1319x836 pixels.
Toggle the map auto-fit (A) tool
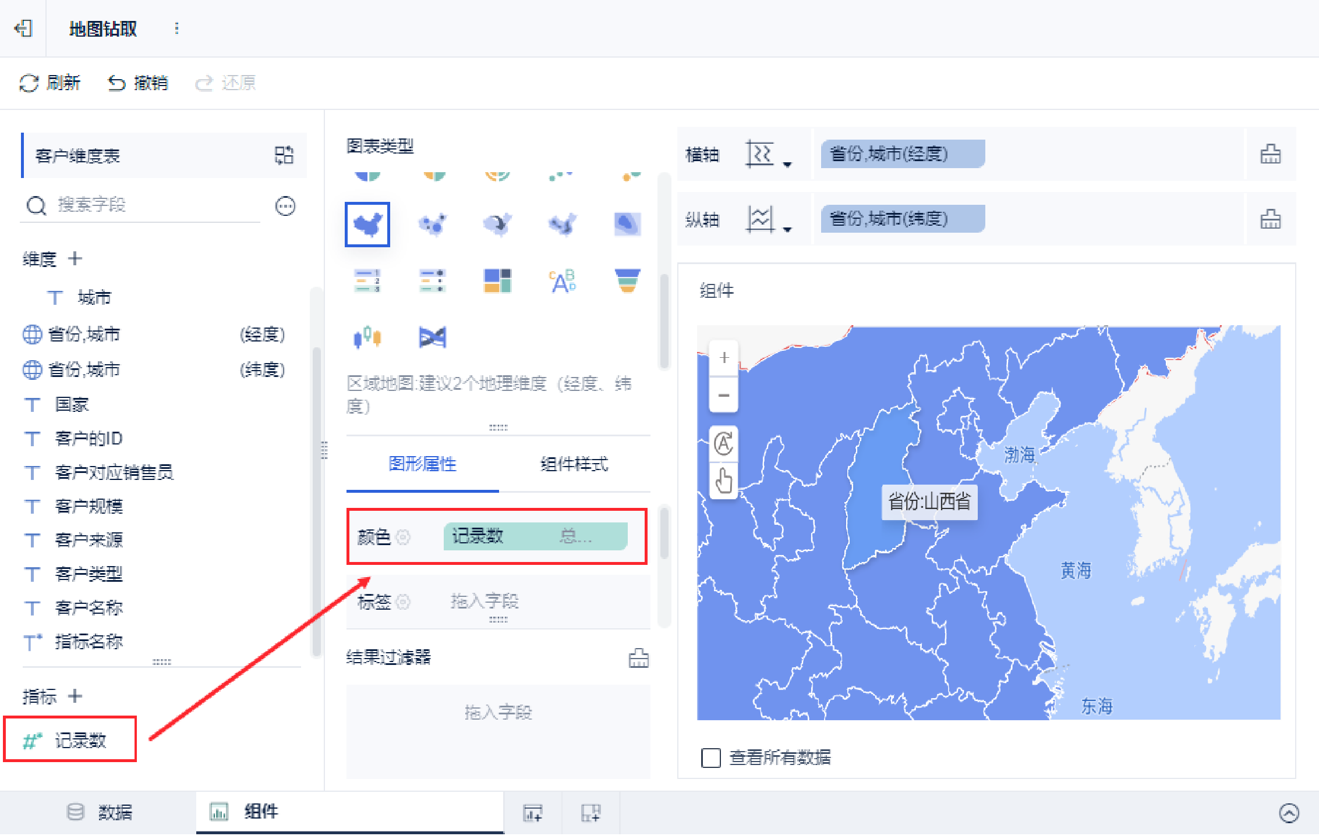[x=724, y=444]
